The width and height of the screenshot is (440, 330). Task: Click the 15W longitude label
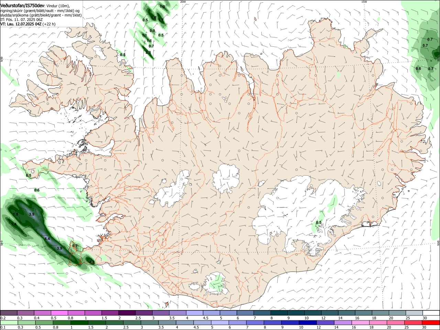(364, 2)
